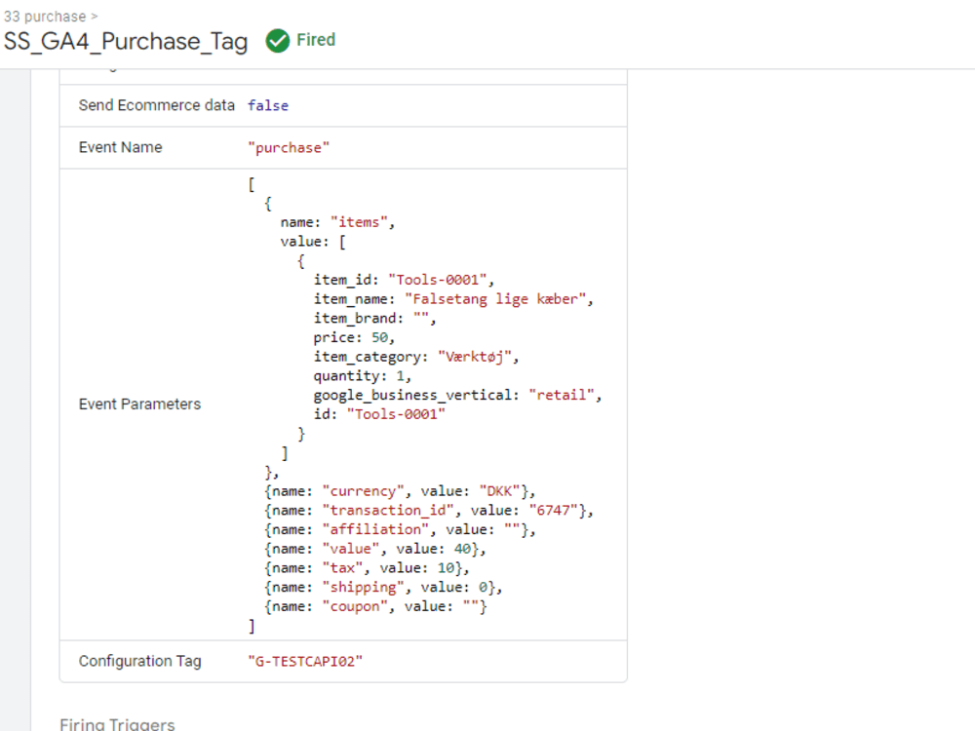Click the 'Configuration Tag' label
The height and width of the screenshot is (731, 975).
coord(139,661)
